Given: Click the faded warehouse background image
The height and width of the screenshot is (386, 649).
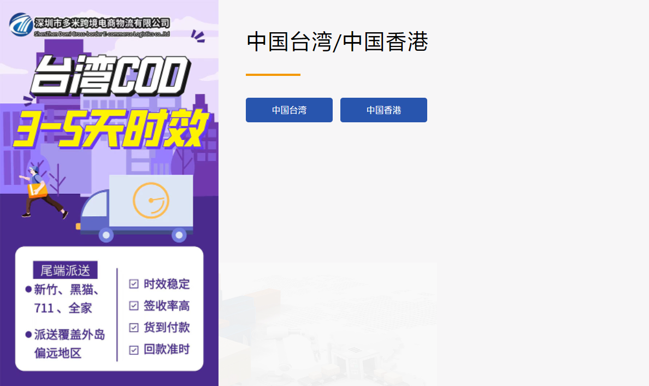Looking at the screenshot, I should pyautogui.click(x=328, y=324).
